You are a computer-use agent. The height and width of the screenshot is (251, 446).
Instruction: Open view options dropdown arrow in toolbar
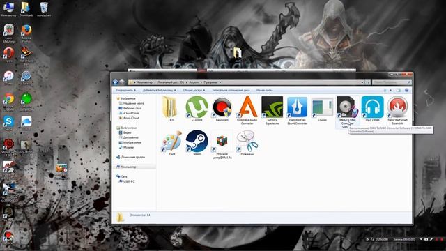390,90
